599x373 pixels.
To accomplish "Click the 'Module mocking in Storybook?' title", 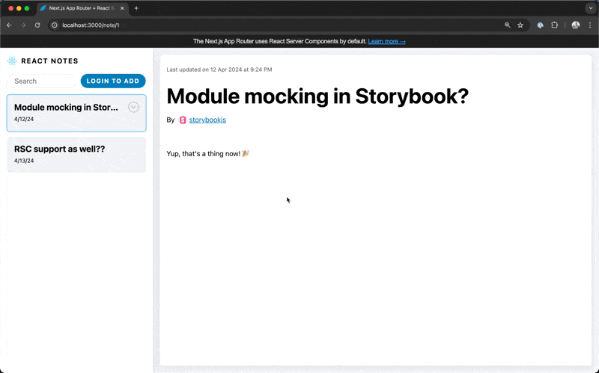I will tap(317, 96).
